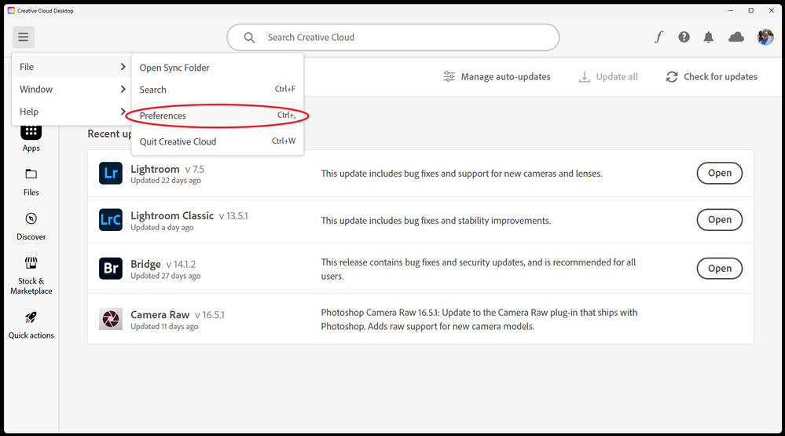Click the Lightroom Classic app name
This screenshot has height=436, width=785.
click(172, 216)
